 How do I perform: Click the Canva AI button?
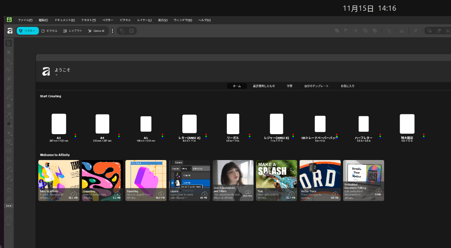coord(96,31)
